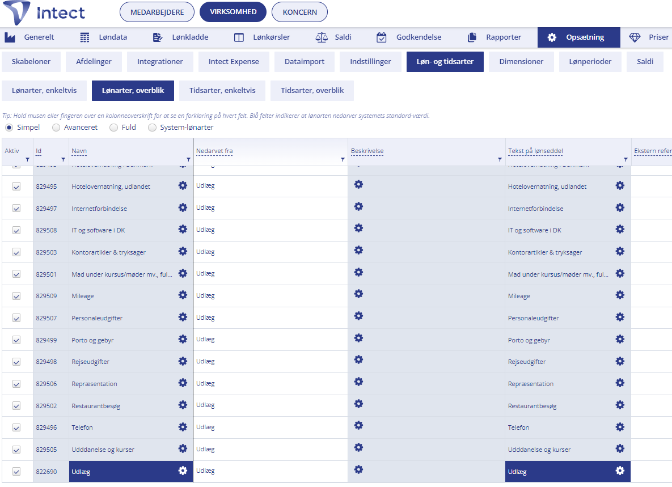Open the Priser menu
672x487 pixels.
[x=649, y=37]
